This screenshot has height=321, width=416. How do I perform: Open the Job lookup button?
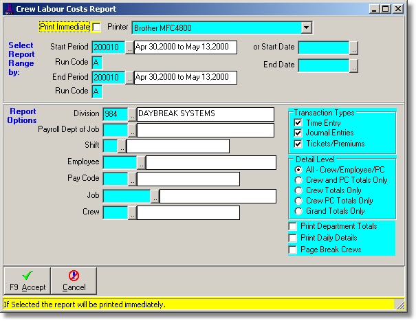pos(155,197)
